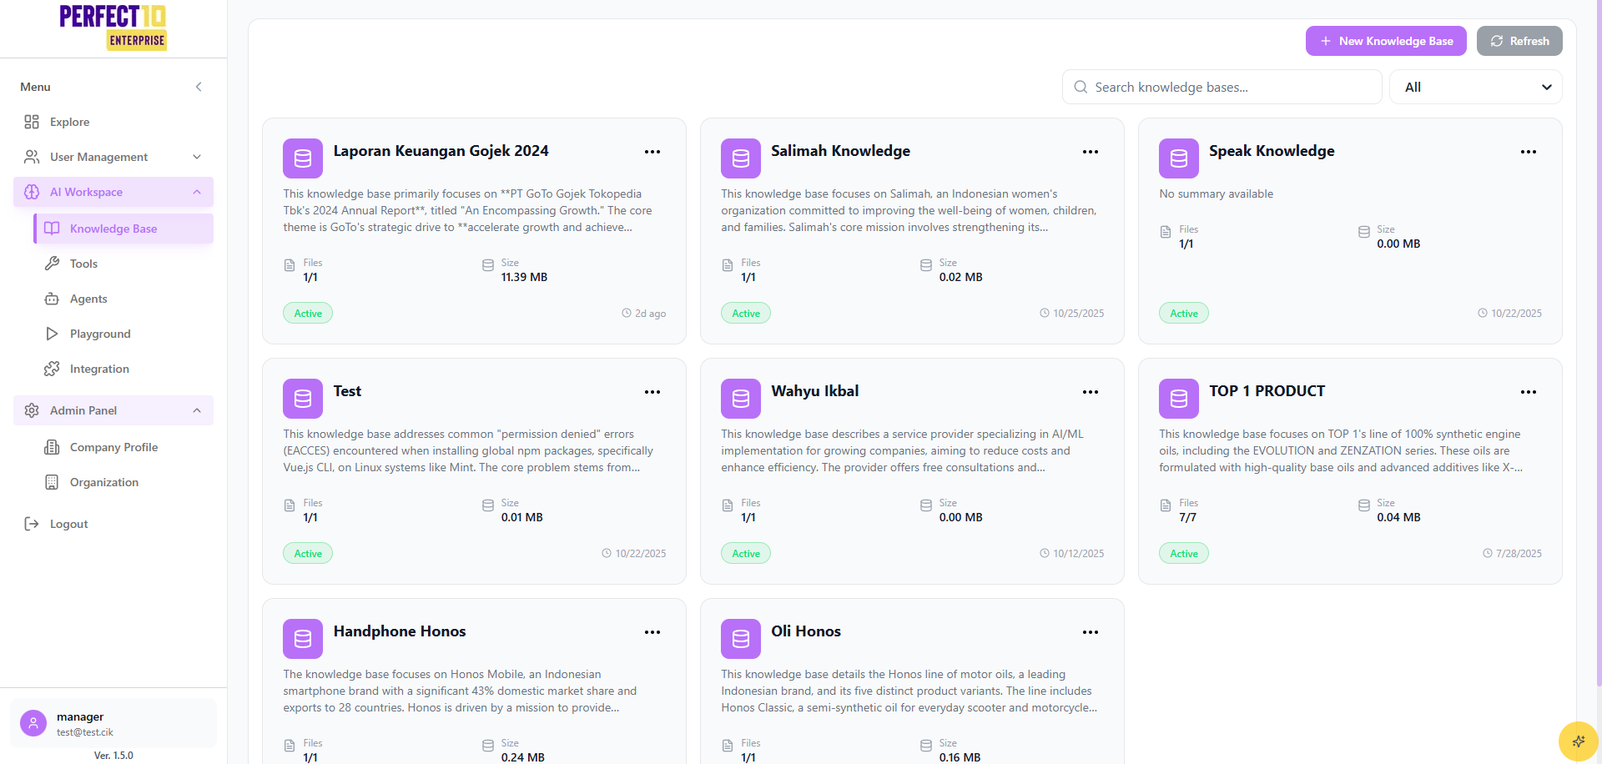
Task: Expand the User Management section
Action: click(x=113, y=157)
